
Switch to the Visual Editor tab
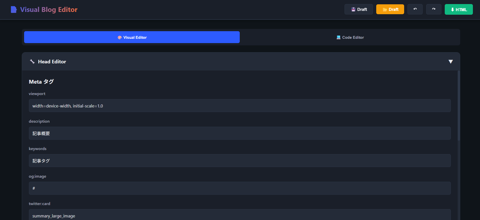(x=132, y=37)
